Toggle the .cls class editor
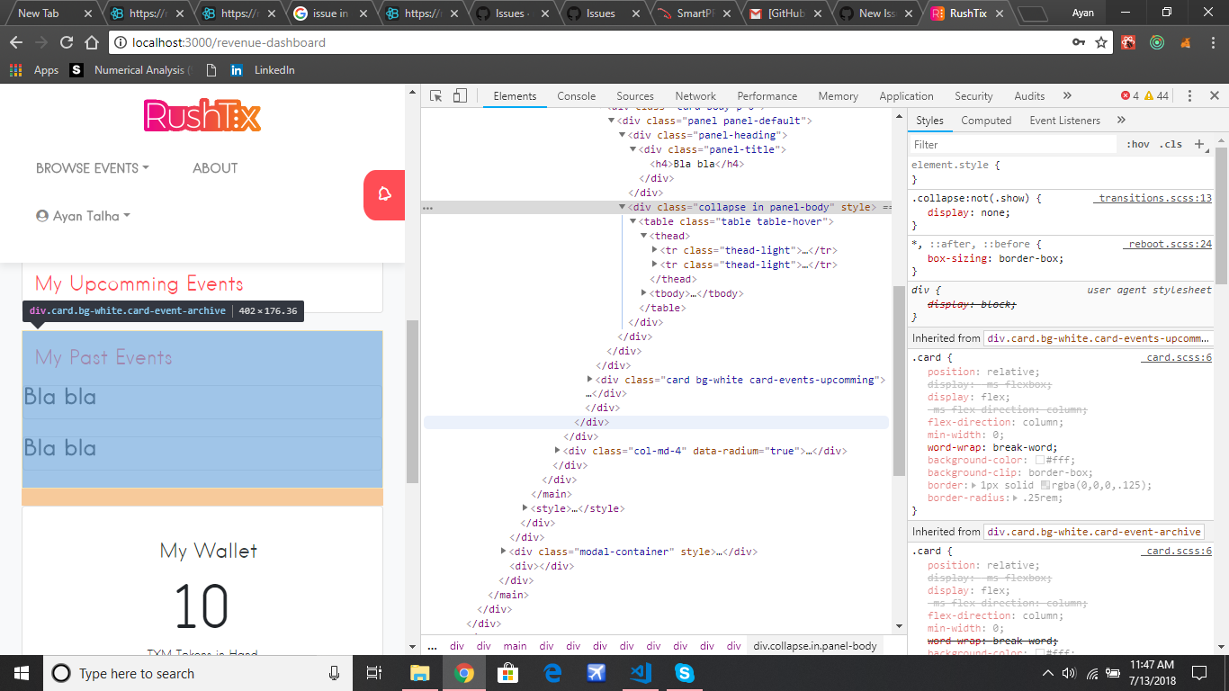1229x691 pixels. 1171,143
